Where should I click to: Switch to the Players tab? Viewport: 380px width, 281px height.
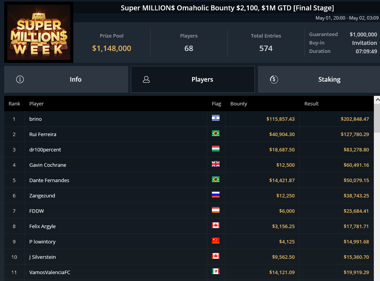tap(193, 79)
